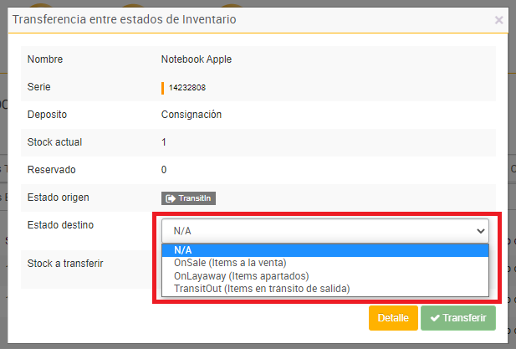Screen dimensions: 516x349
Task: Click the TransitIn origin state label
Action: click(197, 198)
